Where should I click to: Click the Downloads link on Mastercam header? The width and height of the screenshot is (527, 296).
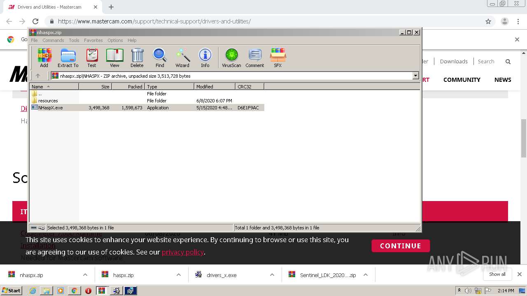454,61
